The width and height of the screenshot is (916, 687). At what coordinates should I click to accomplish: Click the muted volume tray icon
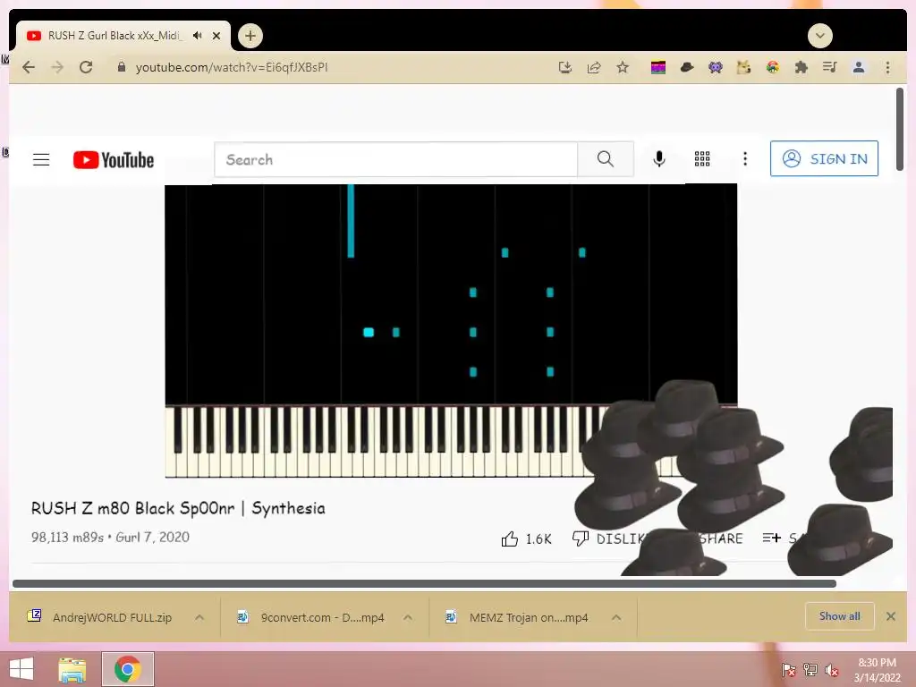pyautogui.click(x=832, y=670)
